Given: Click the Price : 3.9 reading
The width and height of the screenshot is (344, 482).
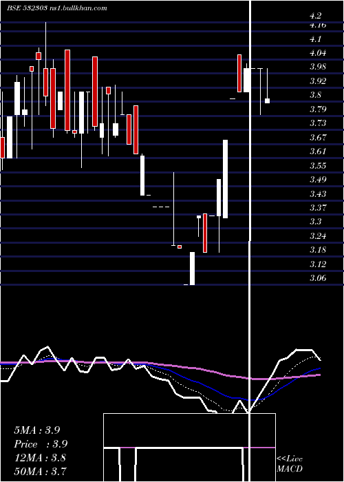Looking at the screenshot, I should [41, 444].
